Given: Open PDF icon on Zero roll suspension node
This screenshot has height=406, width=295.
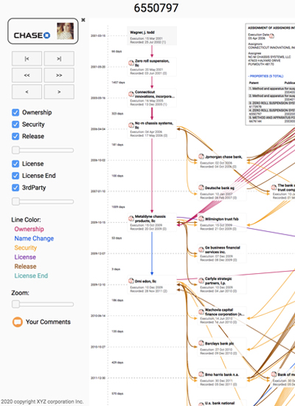Looking at the screenshot, I should [131, 63].
